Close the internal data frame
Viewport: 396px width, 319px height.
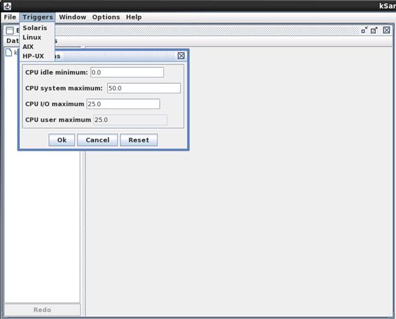(x=386, y=30)
